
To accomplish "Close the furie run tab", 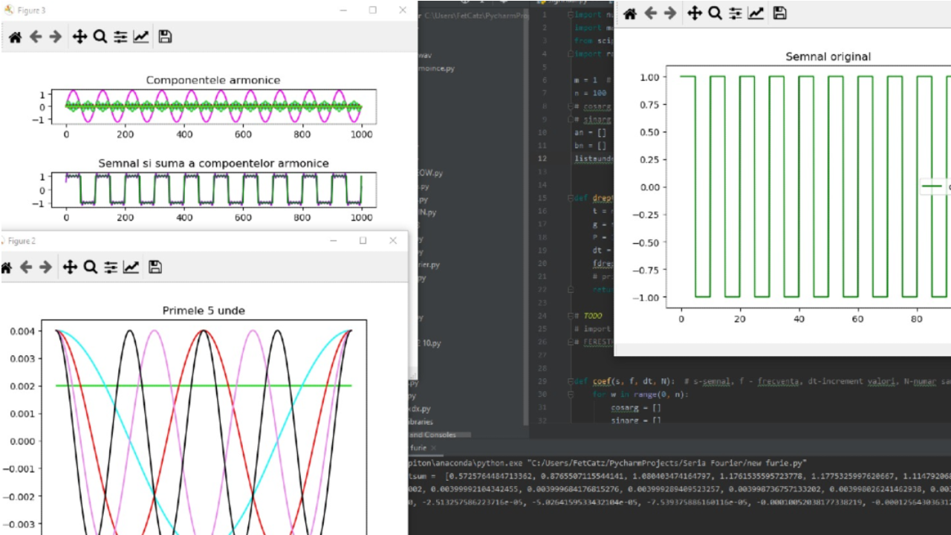I will [x=434, y=448].
